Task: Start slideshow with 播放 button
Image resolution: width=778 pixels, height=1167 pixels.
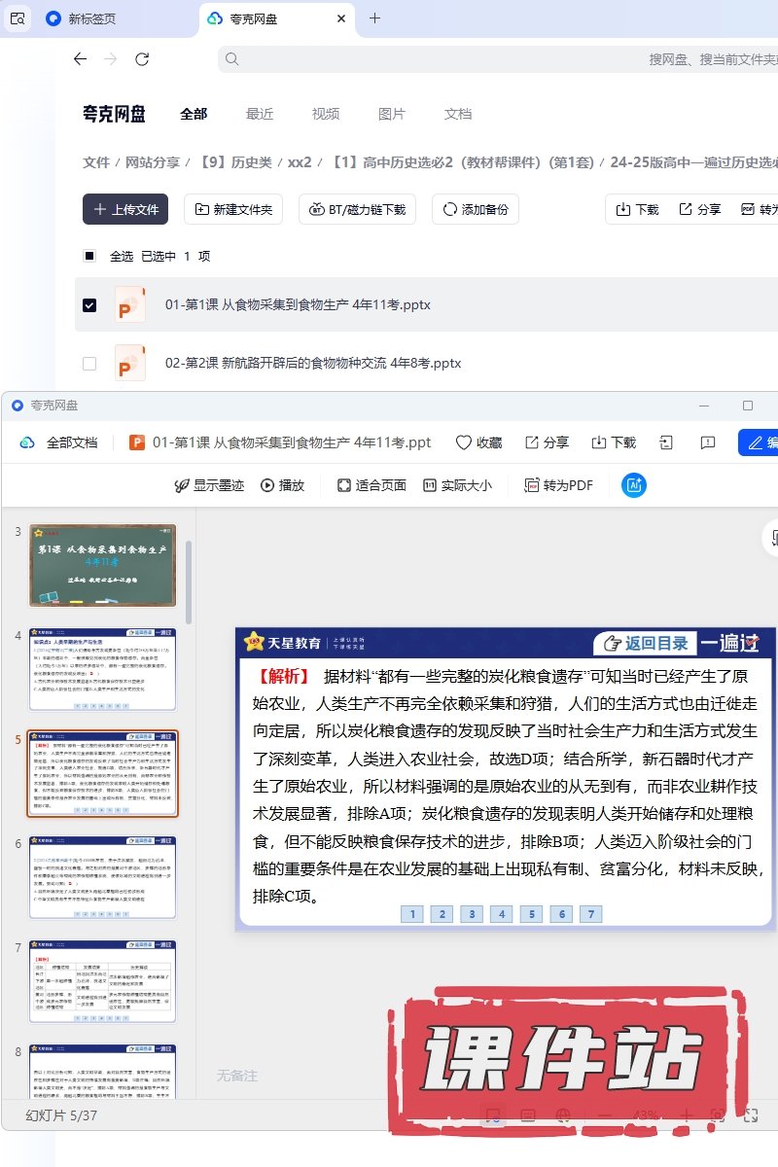Action: 282,485
